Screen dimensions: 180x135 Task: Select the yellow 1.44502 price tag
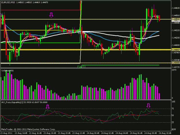[176, 19]
